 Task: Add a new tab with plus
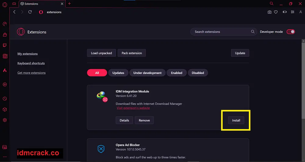70,3
